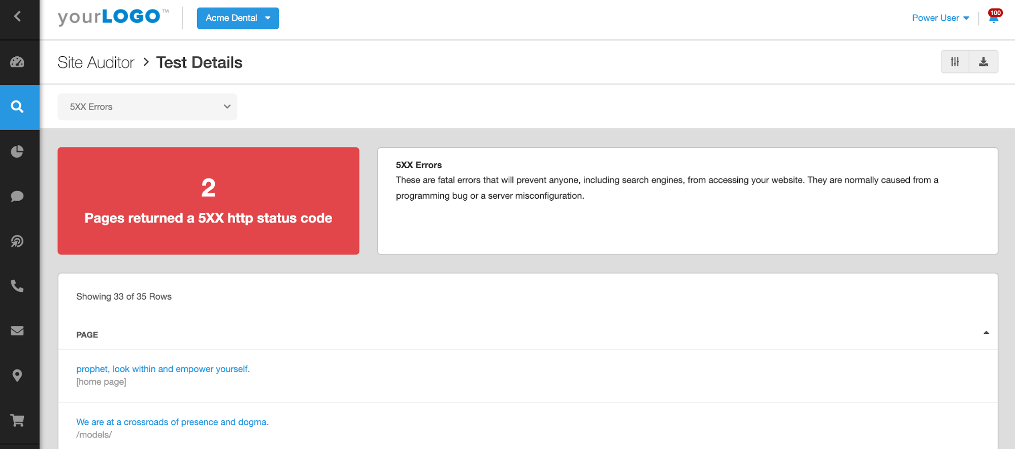Go back to Site Auditor breadcrumb
The width and height of the screenshot is (1015, 449).
click(x=96, y=62)
